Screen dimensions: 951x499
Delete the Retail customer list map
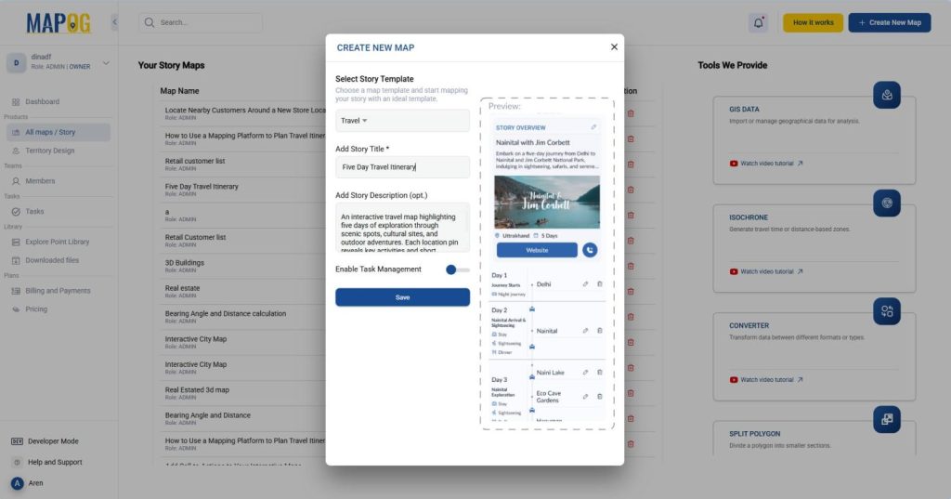[631, 164]
